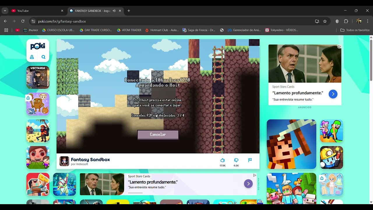
Task: Close the YouTube tab
Action: coord(62,11)
